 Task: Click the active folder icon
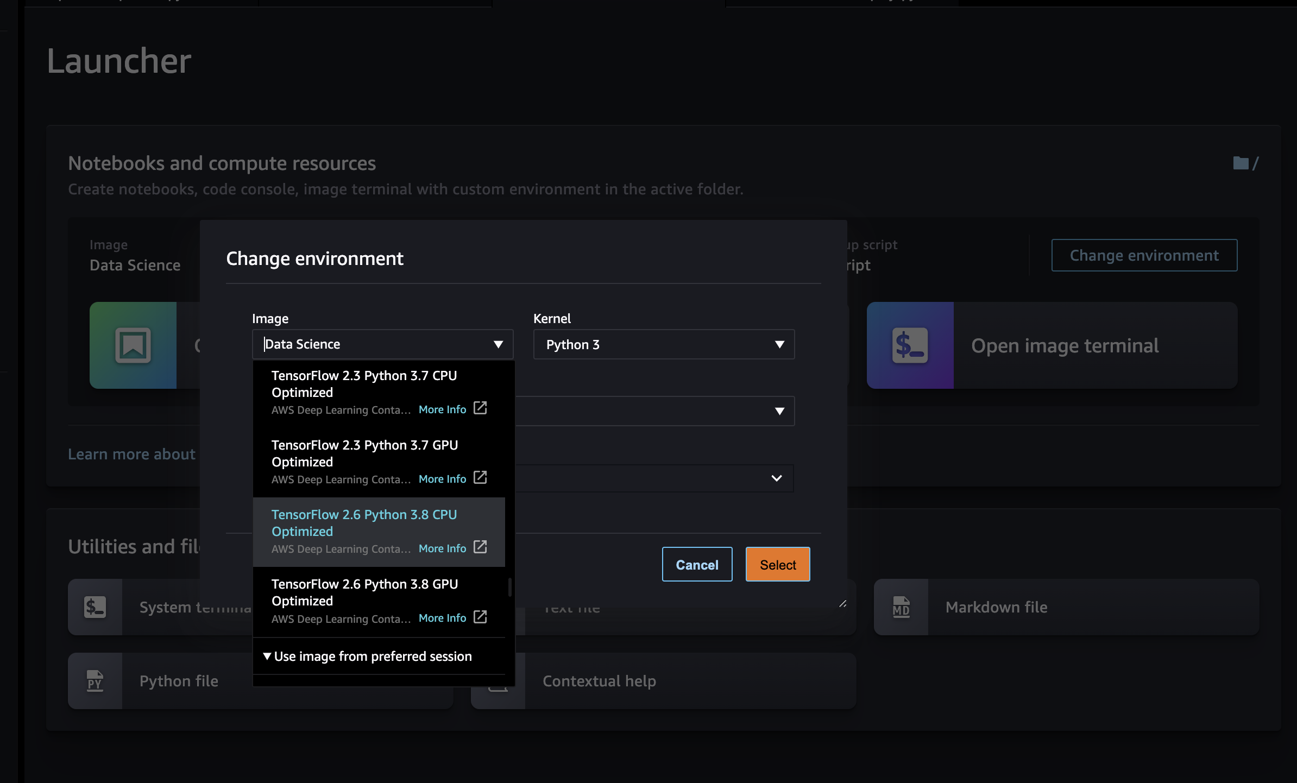coord(1241,163)
